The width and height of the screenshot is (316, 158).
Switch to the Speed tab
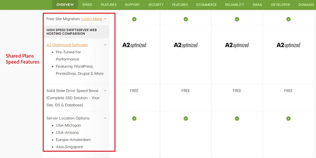pos(87,5)
